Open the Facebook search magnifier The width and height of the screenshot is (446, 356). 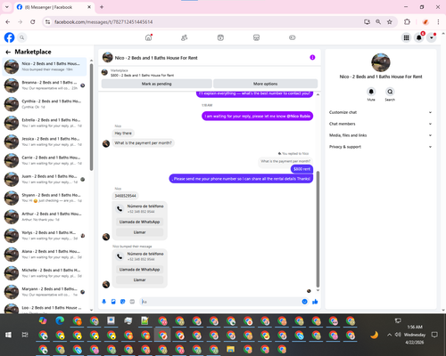(21, 37)
